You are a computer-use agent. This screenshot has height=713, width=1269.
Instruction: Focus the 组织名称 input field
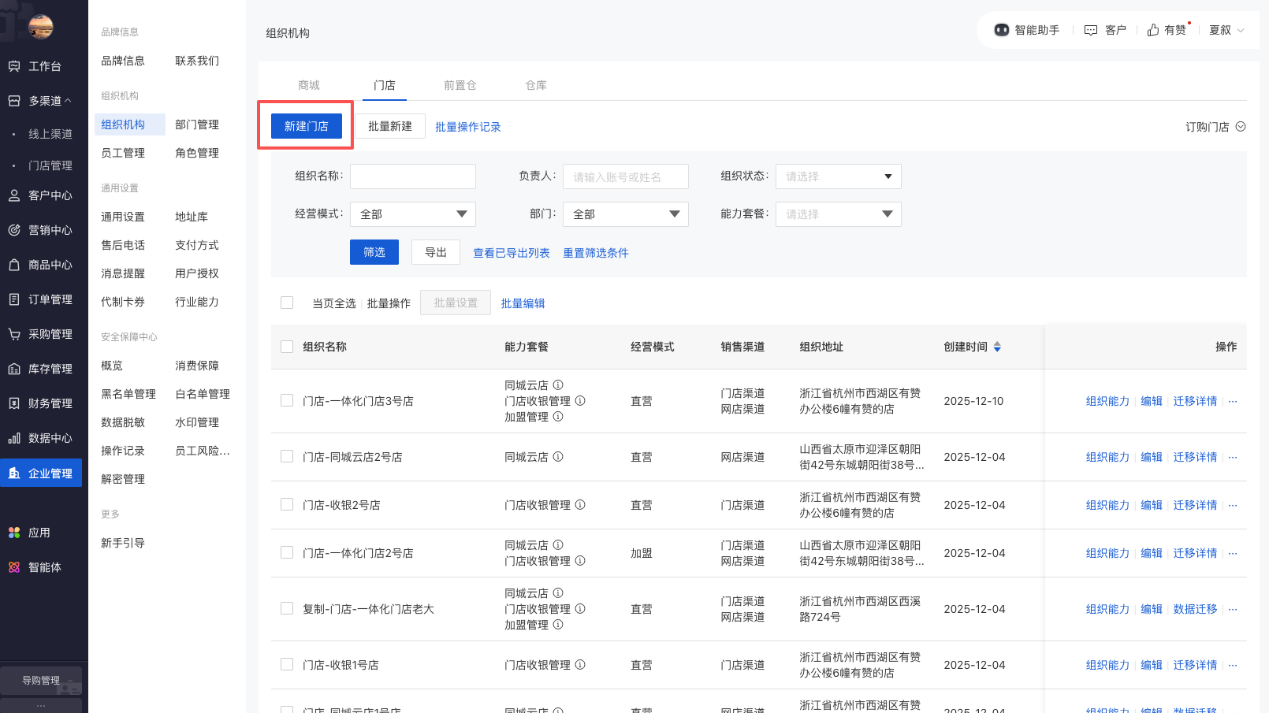412,176
